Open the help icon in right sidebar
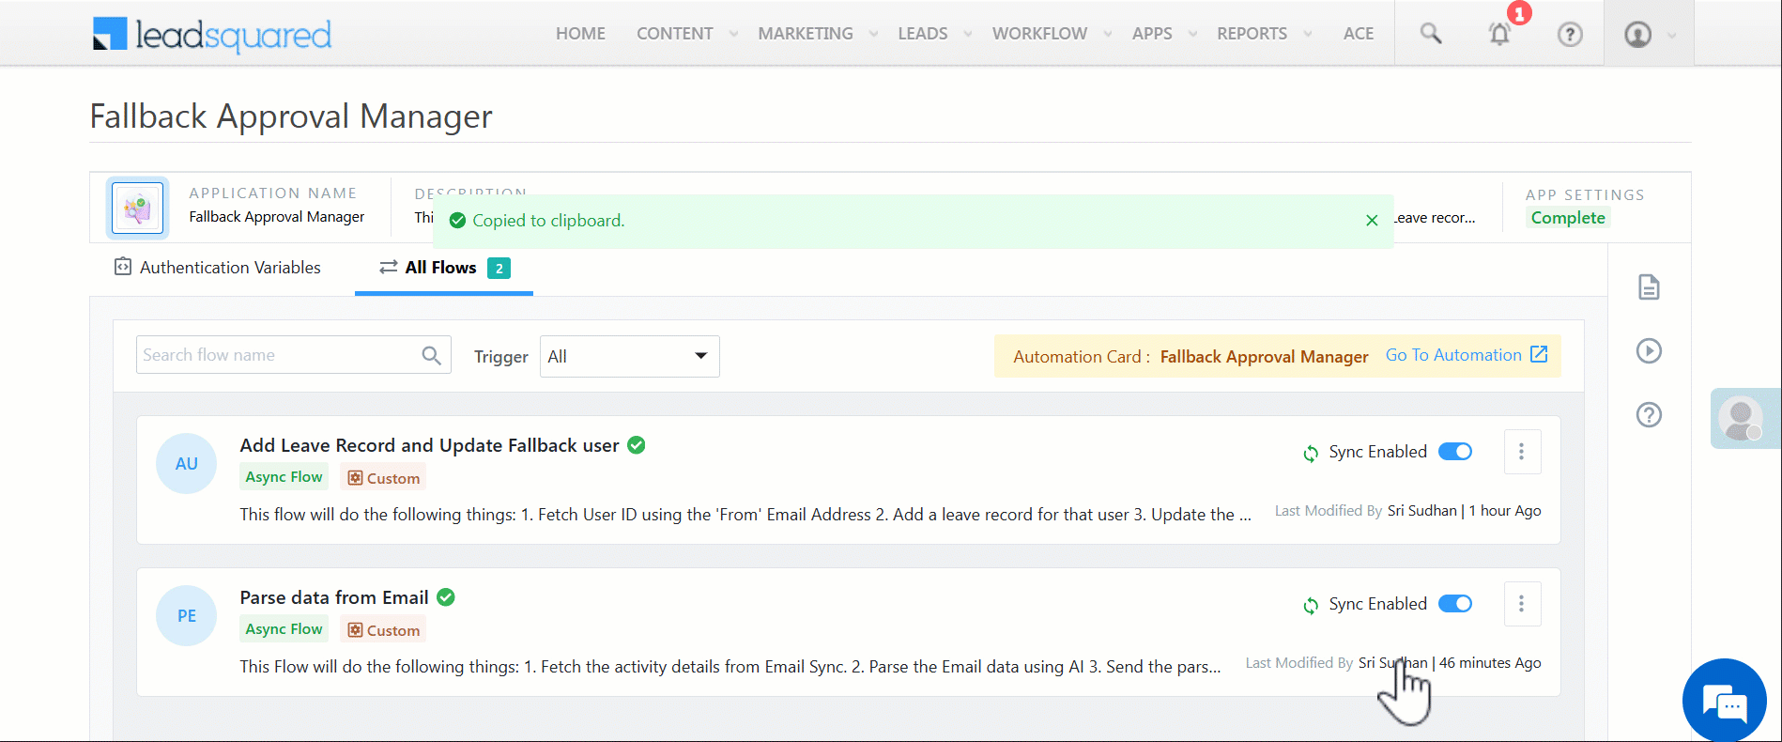Image resolution: width=1782 pixels, height=742 pixels. [1649, 415]
